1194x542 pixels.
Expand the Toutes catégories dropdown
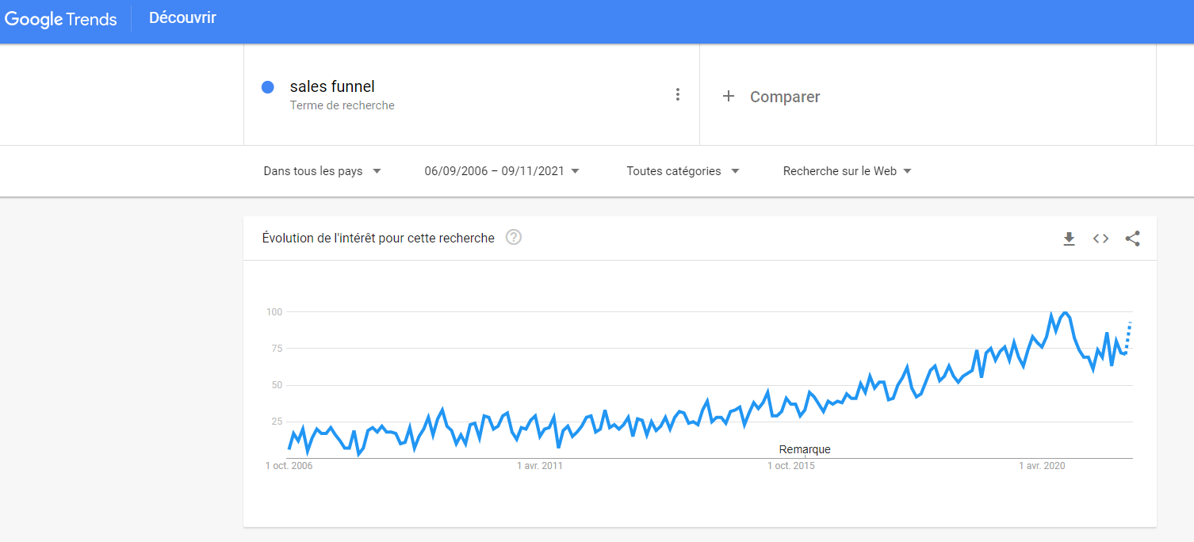(x=682, y=171)
